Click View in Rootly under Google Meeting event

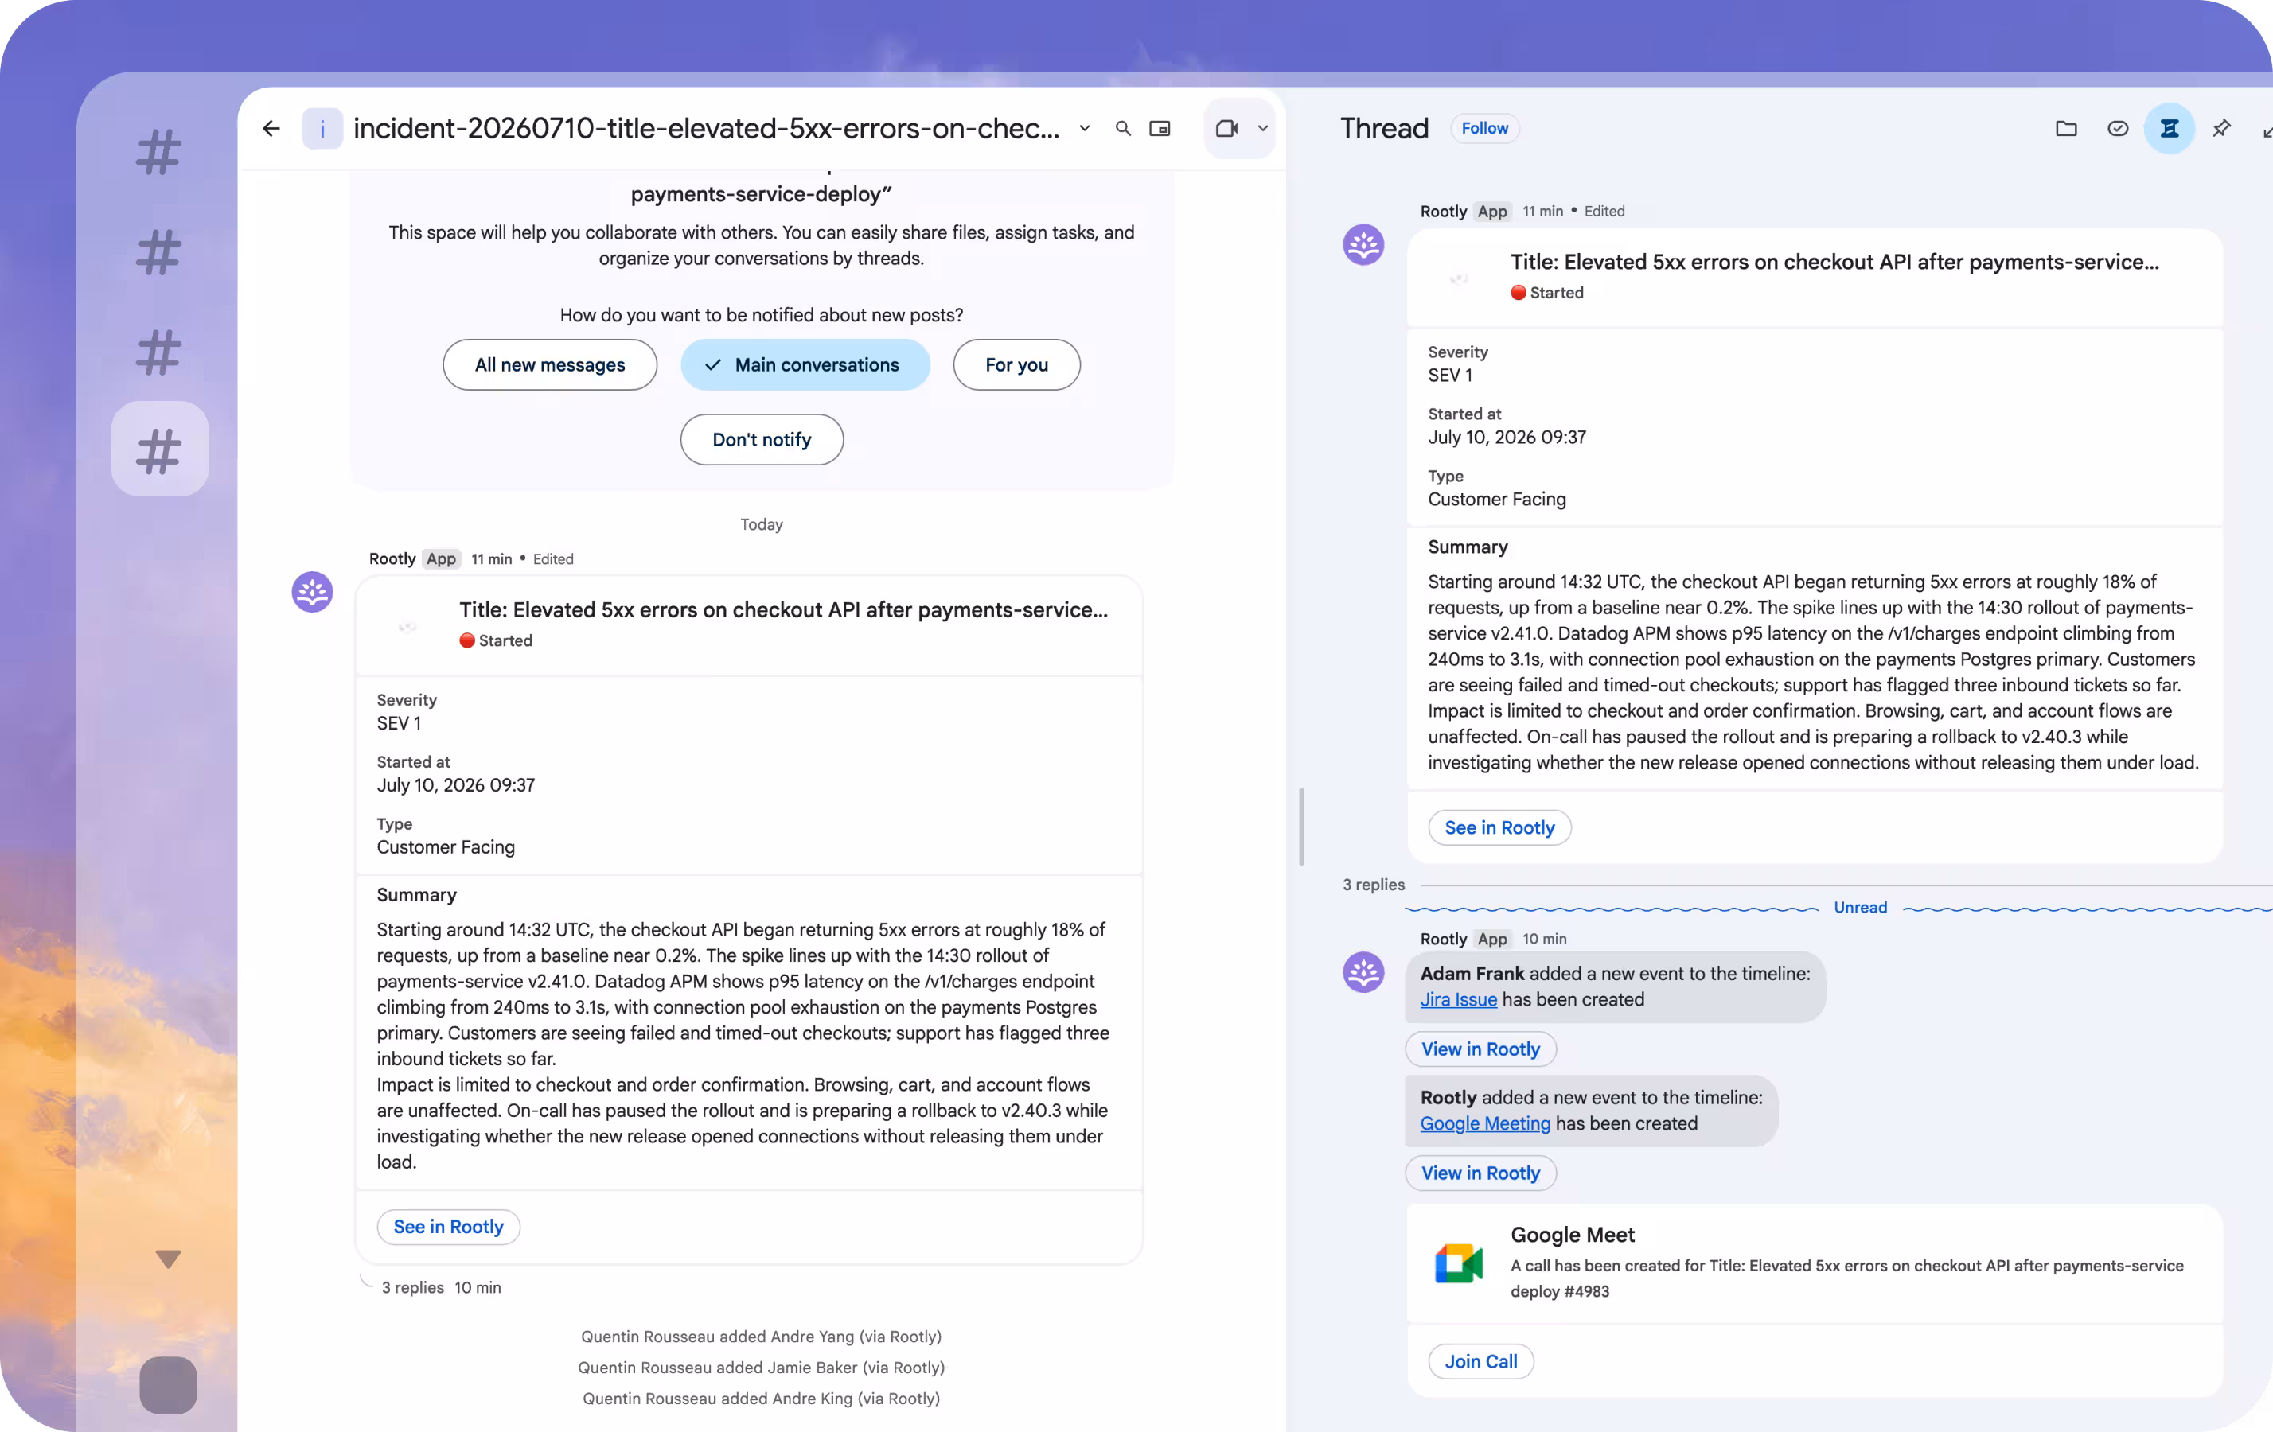tap(1480, 1173)
